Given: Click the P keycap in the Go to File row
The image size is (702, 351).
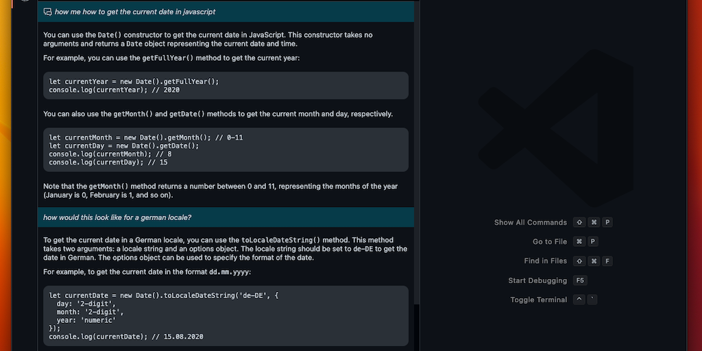Looking at the screenshot, I should click(593, 242).
